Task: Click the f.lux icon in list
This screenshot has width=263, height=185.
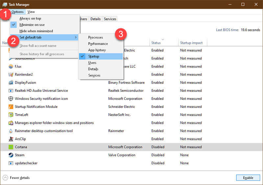Action: (x=11, y=66)
